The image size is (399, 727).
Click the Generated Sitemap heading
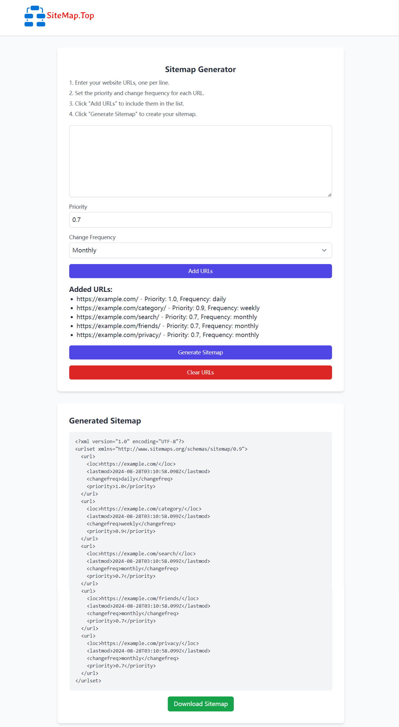105,420
